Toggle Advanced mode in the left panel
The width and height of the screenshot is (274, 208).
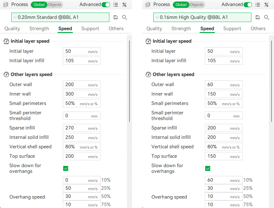[x=106, y=5]
